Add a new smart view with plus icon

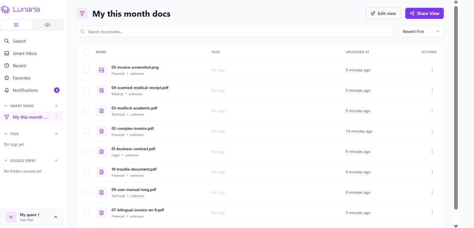click(56, 106)
